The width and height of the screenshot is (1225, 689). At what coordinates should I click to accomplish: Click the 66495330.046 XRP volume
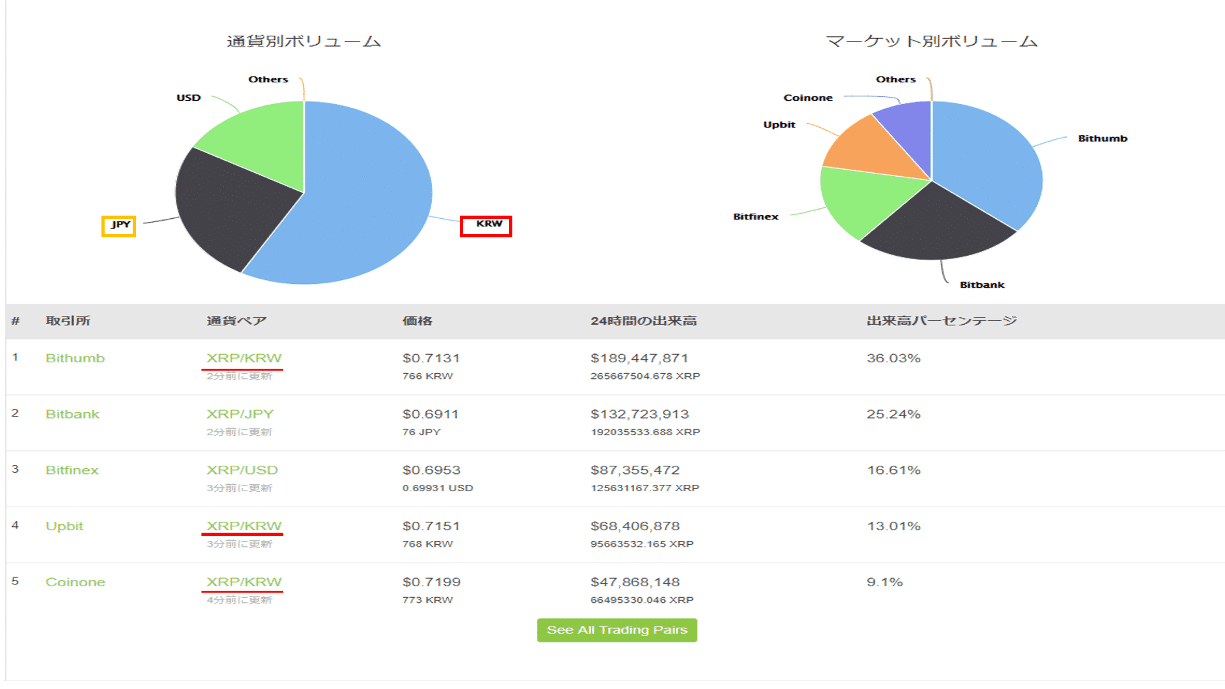tap(642, 600)
